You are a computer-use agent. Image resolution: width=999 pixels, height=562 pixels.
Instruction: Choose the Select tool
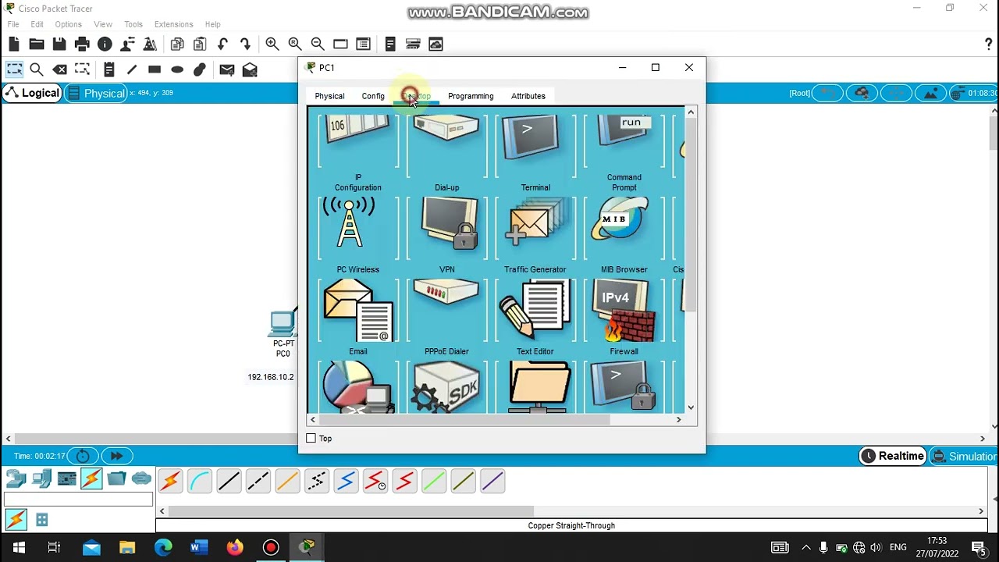(14, 69)
